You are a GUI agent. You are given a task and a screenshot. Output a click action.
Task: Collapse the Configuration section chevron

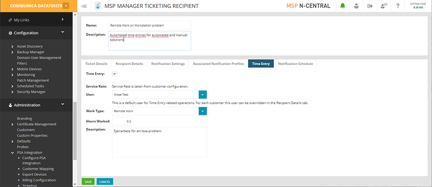click(62, 32)
